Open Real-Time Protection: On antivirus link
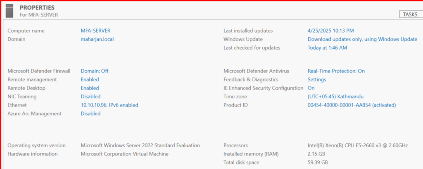This screenshot has height=169, width=423. [x=336, y=71]
